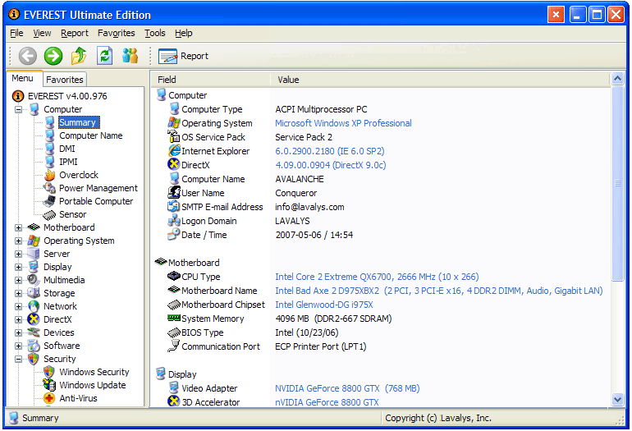The height and width of the screenshot is (431, 632).
Task: Click the Network globe icon in tree
Action: coord(34,306)
